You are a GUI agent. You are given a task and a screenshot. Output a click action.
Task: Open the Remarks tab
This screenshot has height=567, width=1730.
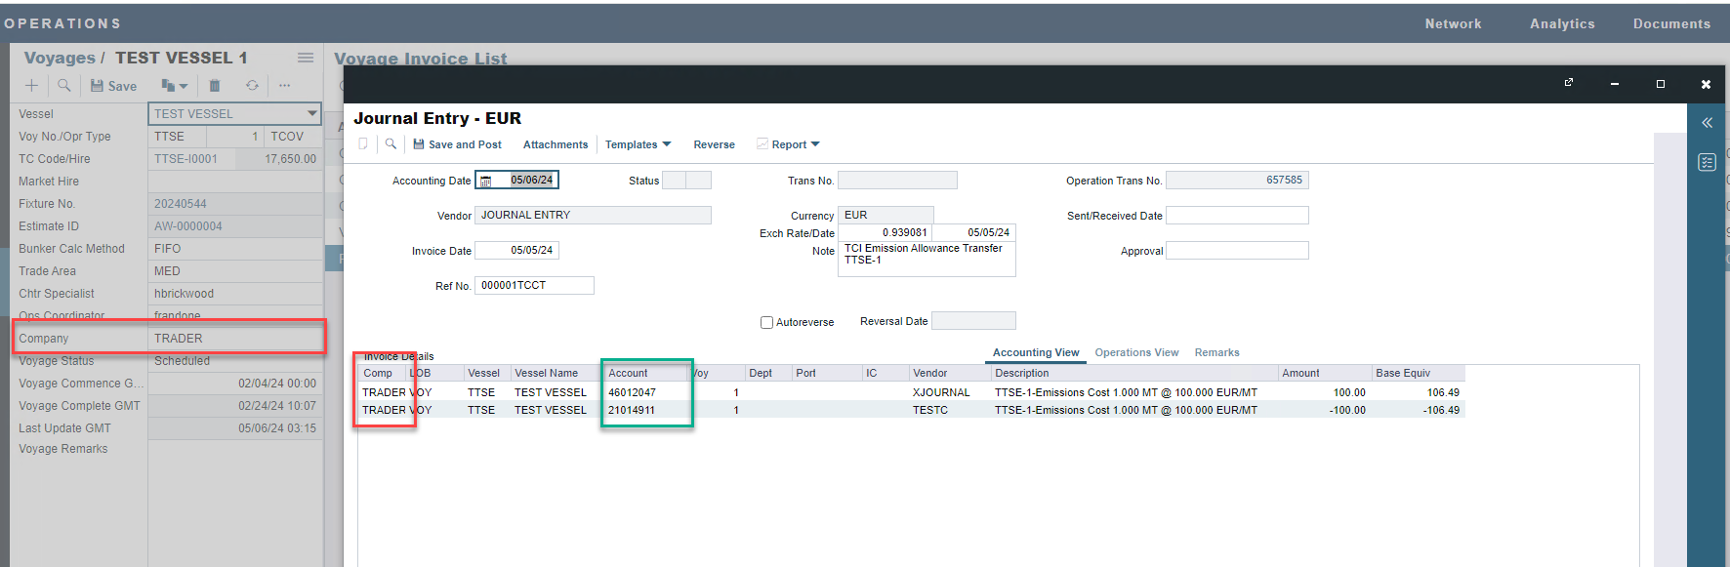(x=1216, y=352)
